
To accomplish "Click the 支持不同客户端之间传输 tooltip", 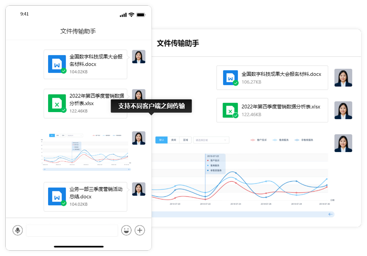I will [x=151, y=106].
